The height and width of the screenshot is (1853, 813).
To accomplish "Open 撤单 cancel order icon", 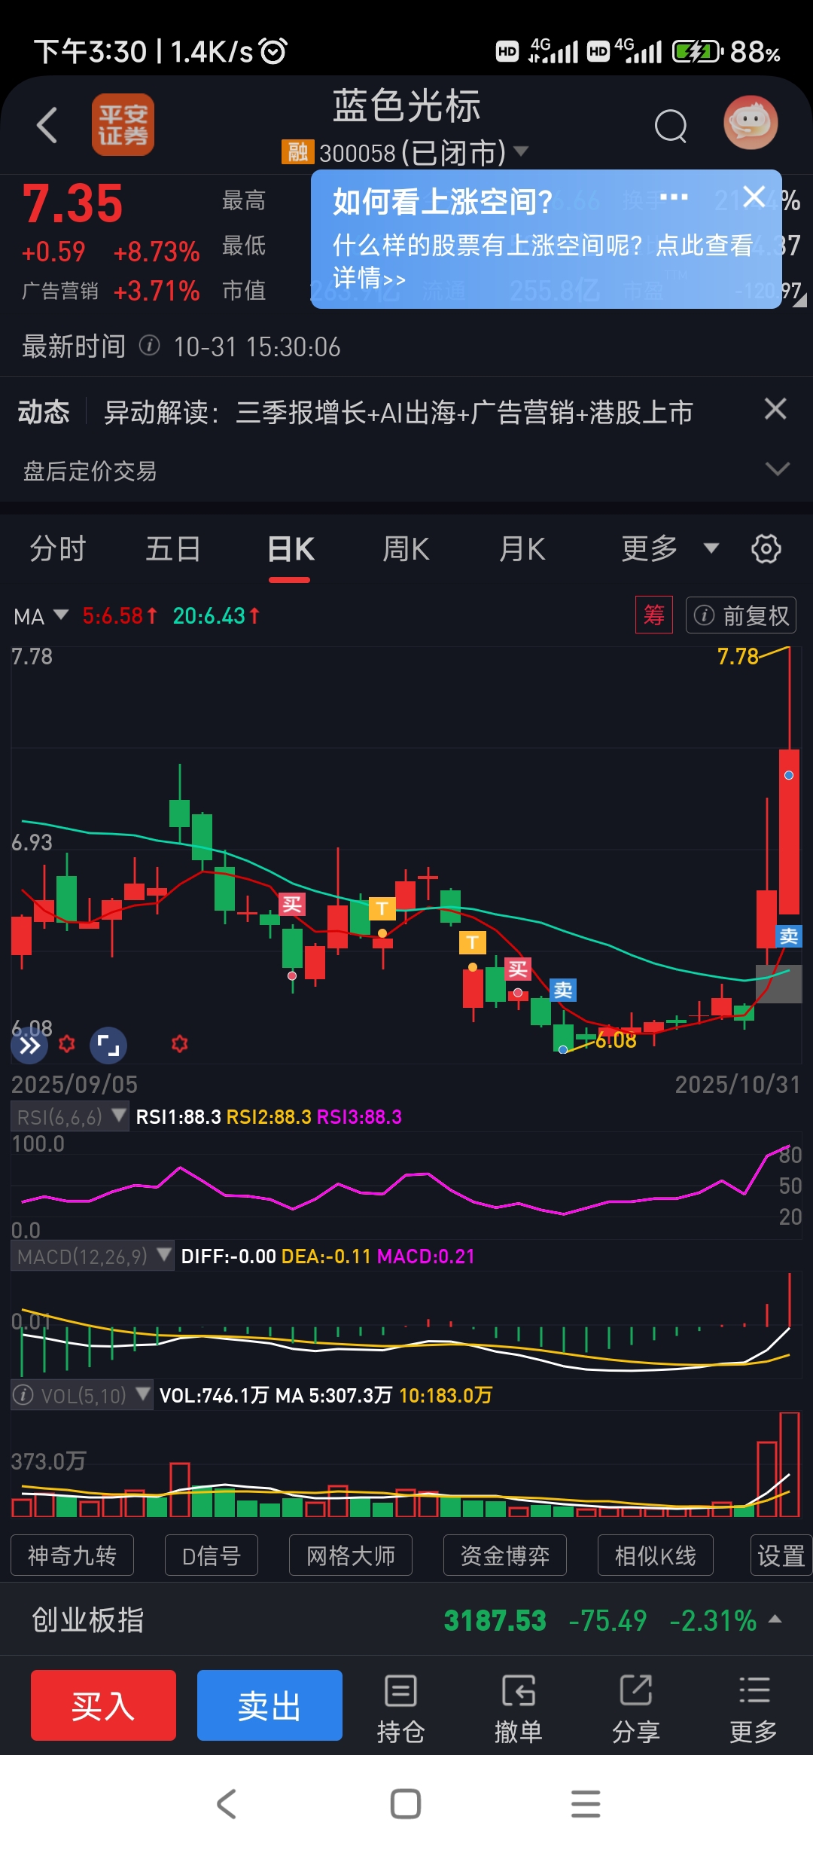I will coord(518,1708).
